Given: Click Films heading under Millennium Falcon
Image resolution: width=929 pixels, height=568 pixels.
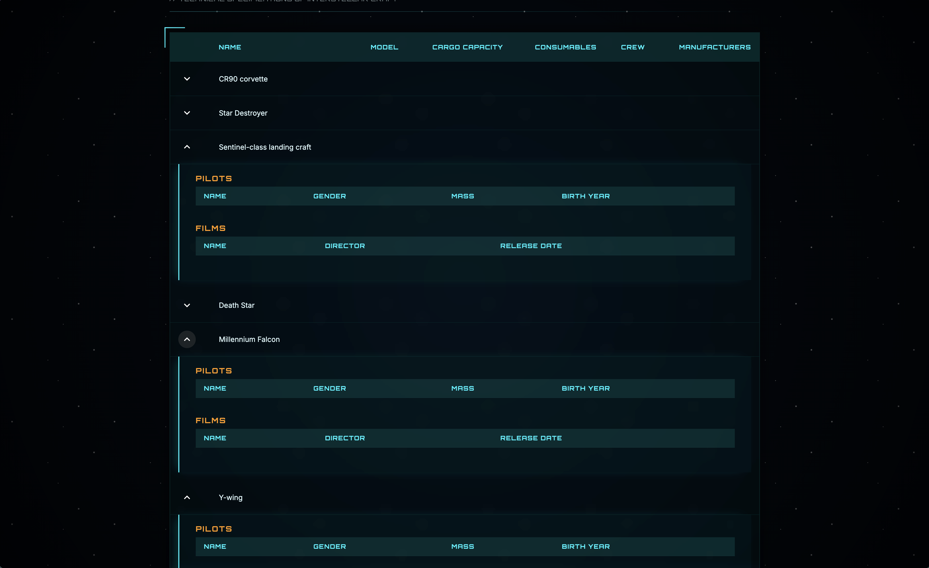Looking at the screenshot, I should 210,421.
